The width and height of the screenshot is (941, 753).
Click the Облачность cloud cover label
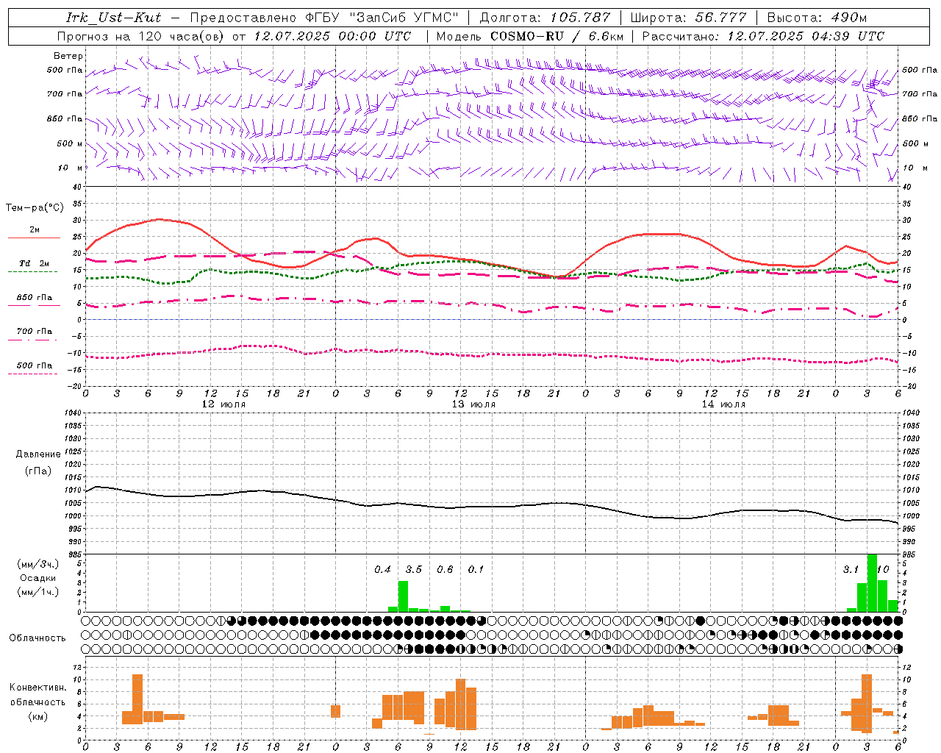(x=37, y=638)
